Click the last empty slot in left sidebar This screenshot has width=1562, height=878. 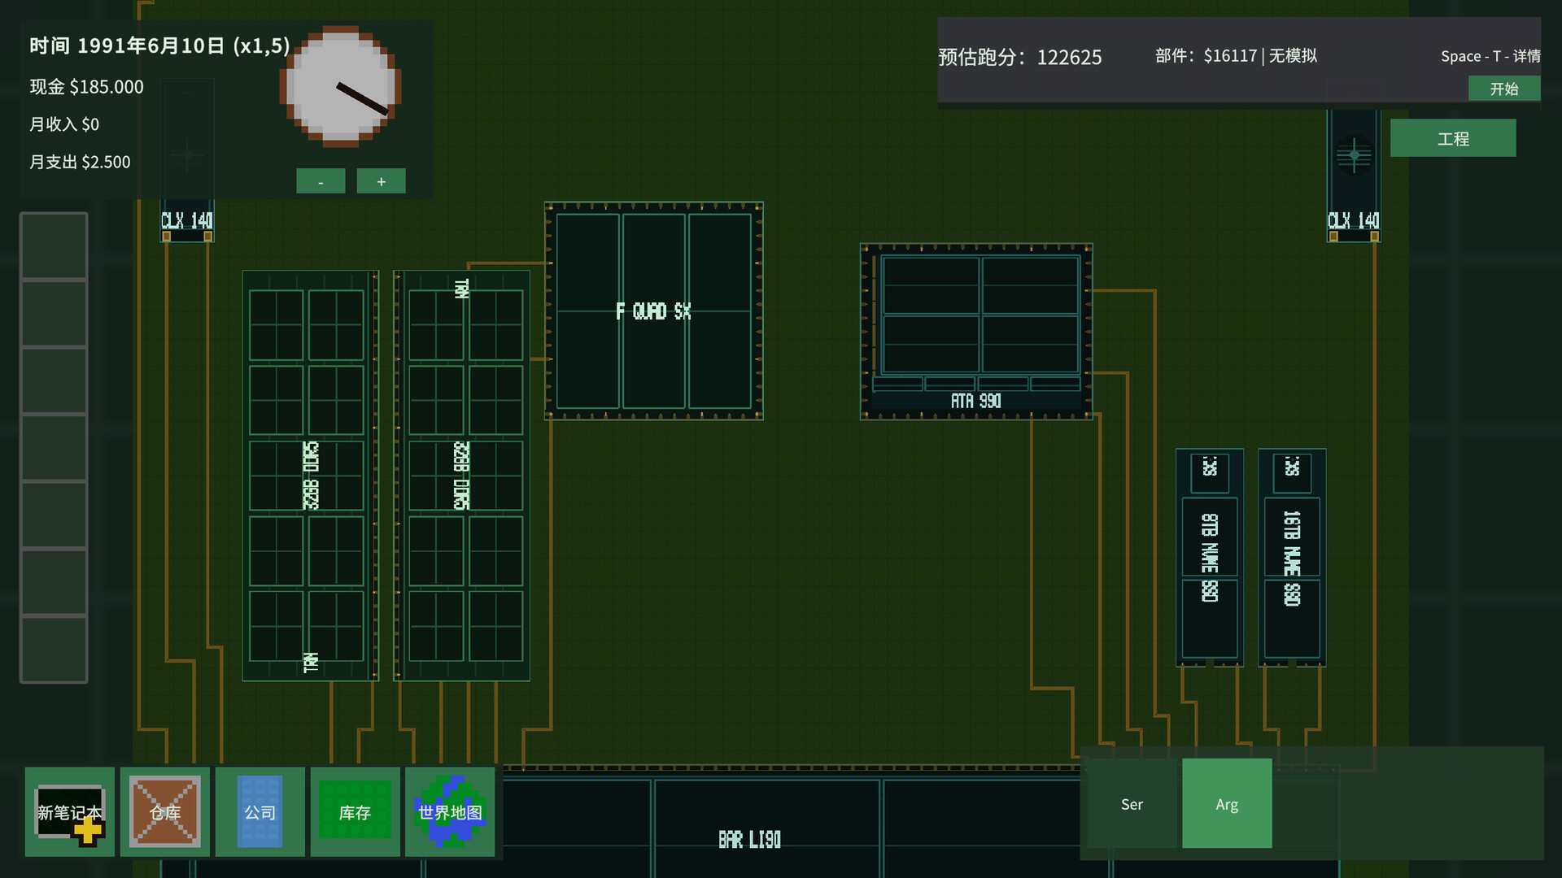[x=54, y=650]
